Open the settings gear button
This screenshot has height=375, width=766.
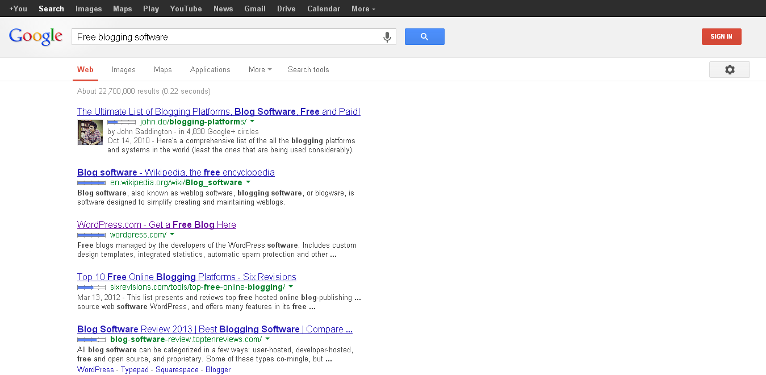point(730,69)
